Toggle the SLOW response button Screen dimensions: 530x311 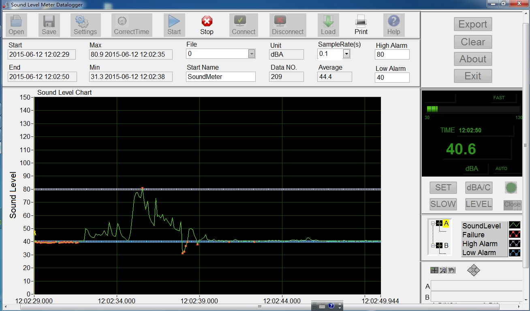(443, 204)
